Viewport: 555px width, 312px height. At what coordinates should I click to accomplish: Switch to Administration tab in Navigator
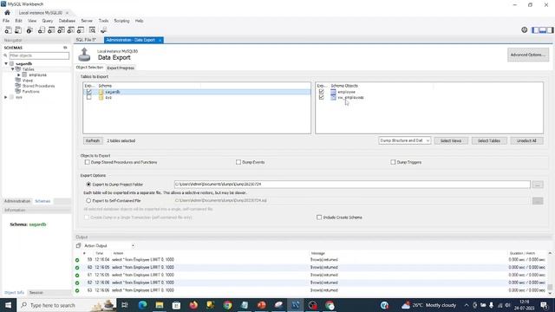pyautogui.click(x=17, y=201)
